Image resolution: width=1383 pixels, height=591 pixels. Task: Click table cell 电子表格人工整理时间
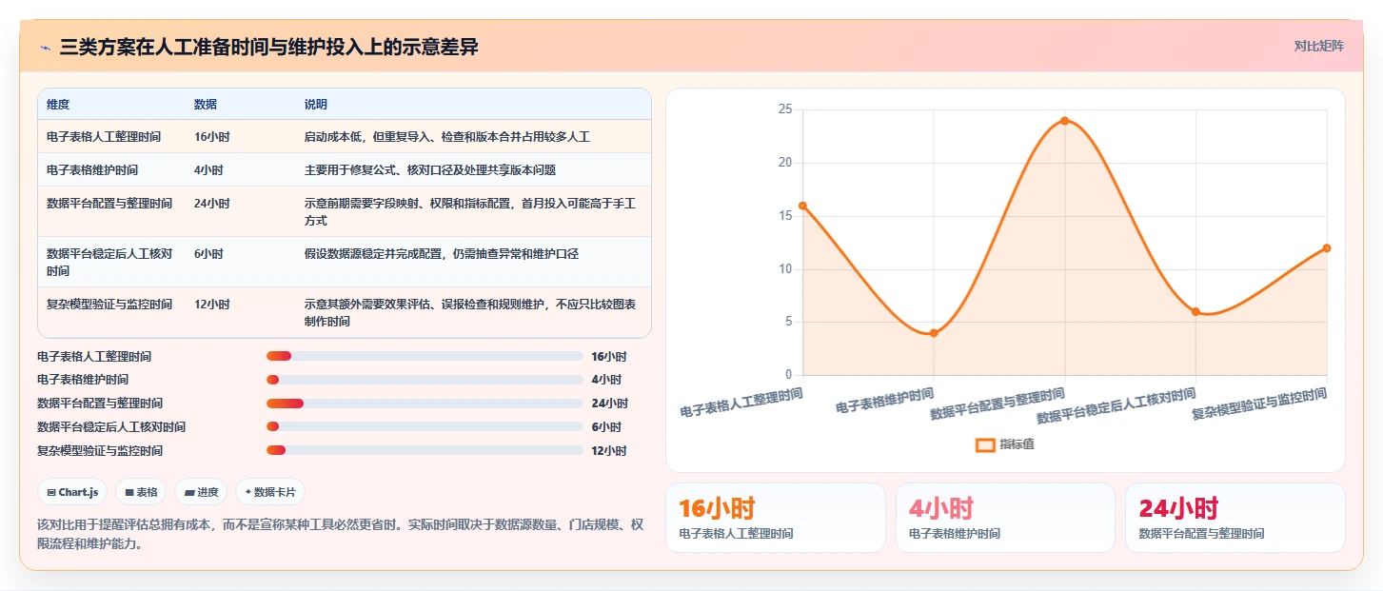pos(104,137)
